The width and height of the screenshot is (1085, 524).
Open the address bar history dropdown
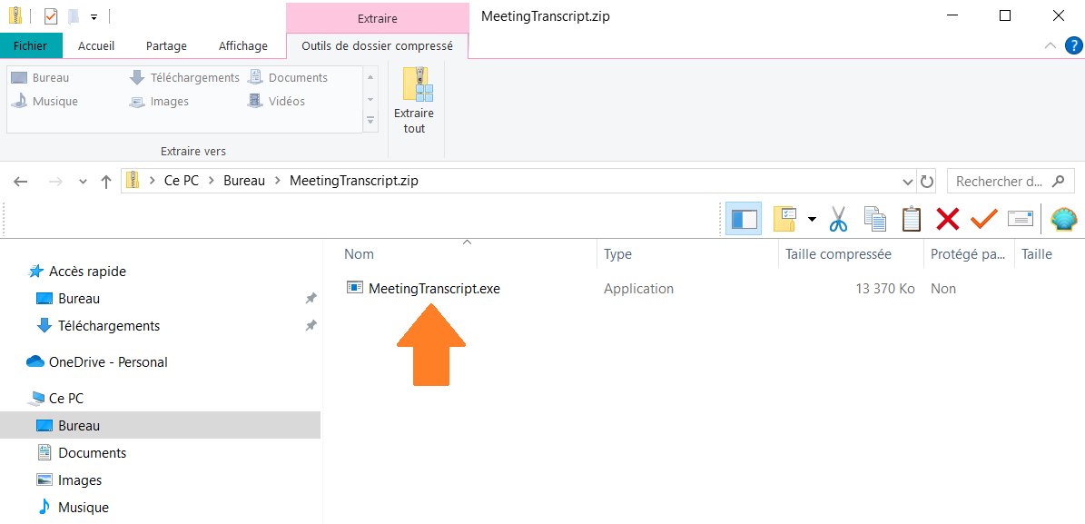tap(909, 182)
